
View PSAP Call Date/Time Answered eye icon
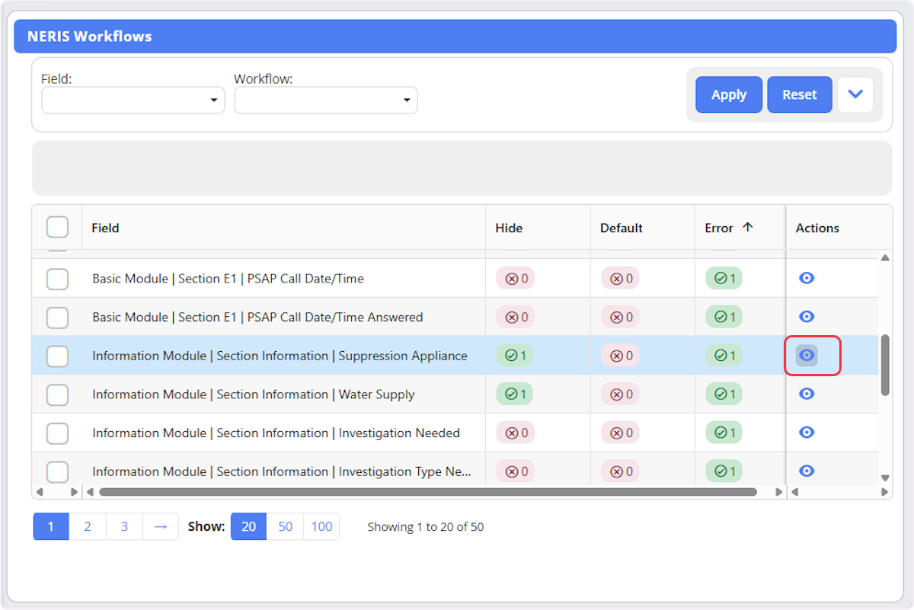(807, 317)
